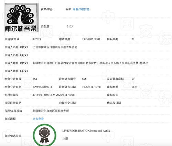Click the application date 1995年06月30日
172x146 pixels.
[92, 39]
